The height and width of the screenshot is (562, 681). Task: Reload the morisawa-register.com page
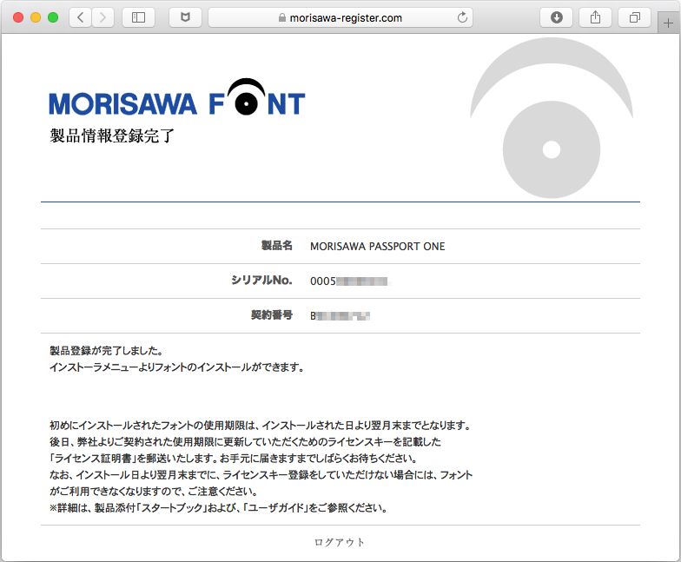coord(462,17)
